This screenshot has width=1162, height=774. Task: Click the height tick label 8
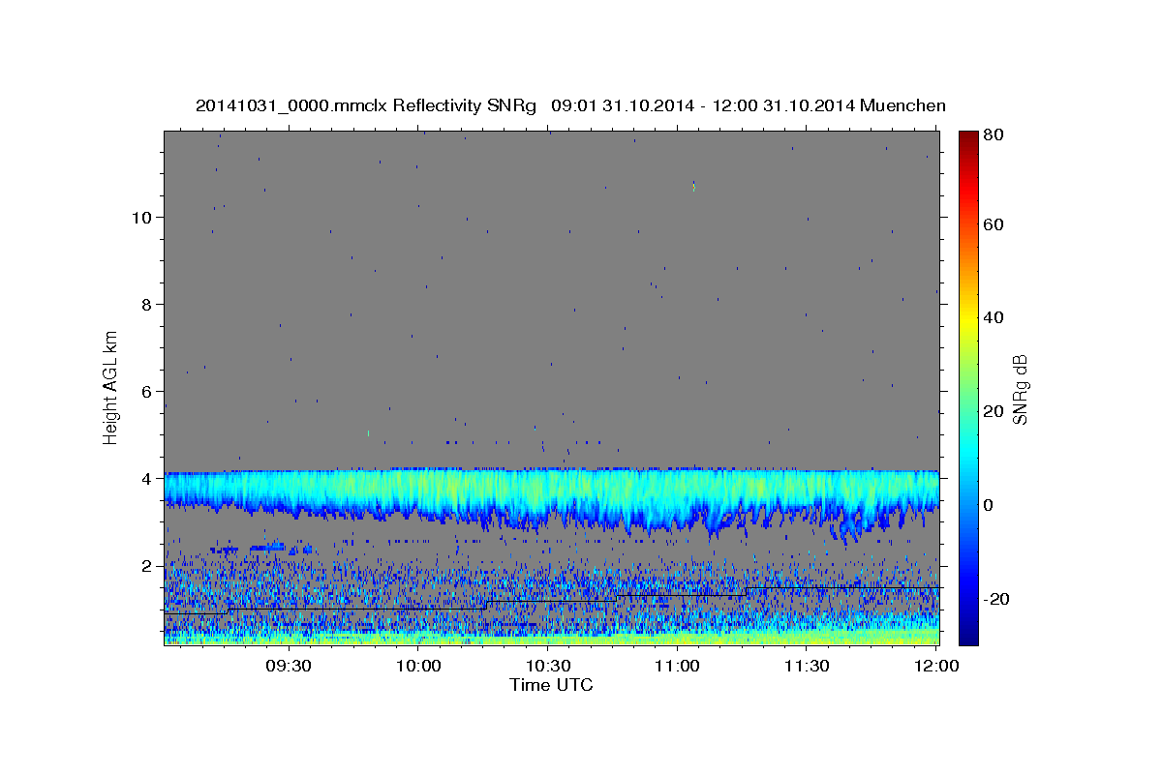click(146, 305)
